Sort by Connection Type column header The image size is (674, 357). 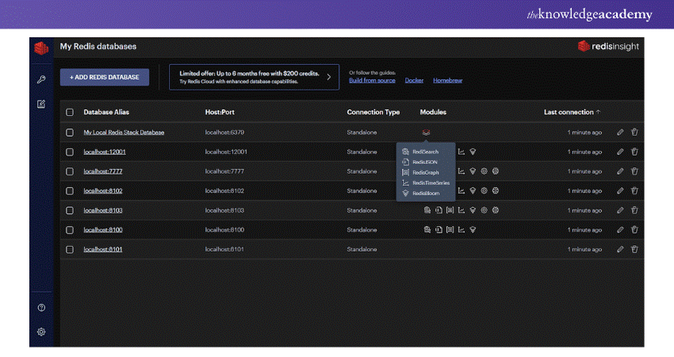coord(373,113)
